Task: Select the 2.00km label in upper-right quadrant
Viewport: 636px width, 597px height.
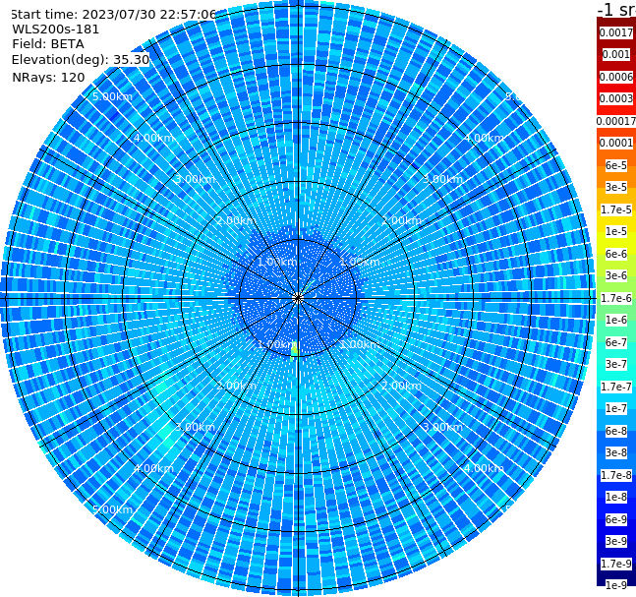Action: (x=401, y=220)
